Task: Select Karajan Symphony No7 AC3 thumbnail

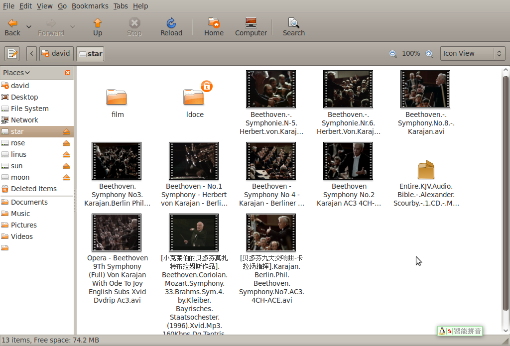Action: 271,232
